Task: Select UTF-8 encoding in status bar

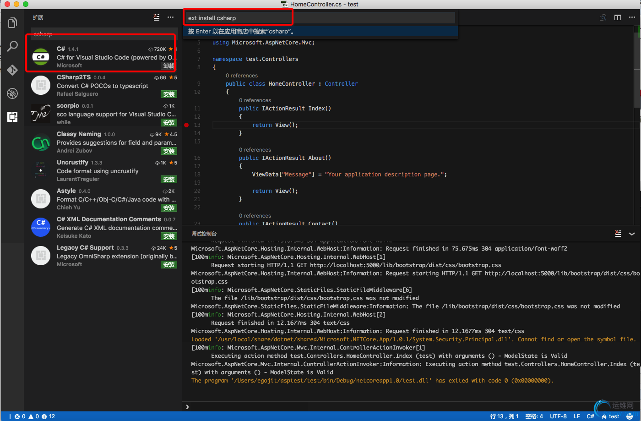Action: click(x=558, y=416)
